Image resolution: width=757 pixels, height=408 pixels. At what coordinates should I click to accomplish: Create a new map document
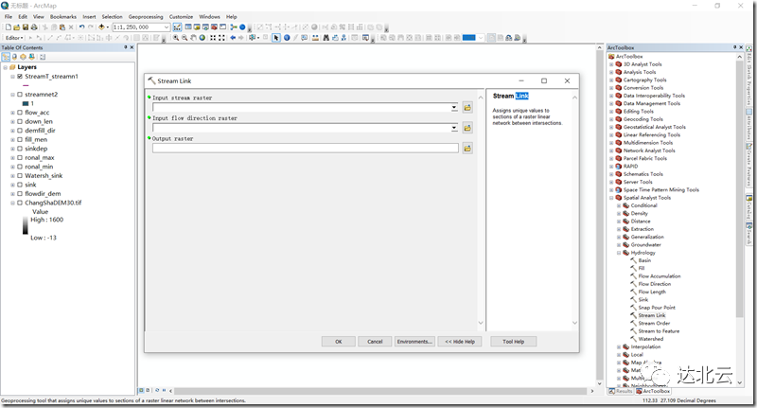[x=9, y=27]
